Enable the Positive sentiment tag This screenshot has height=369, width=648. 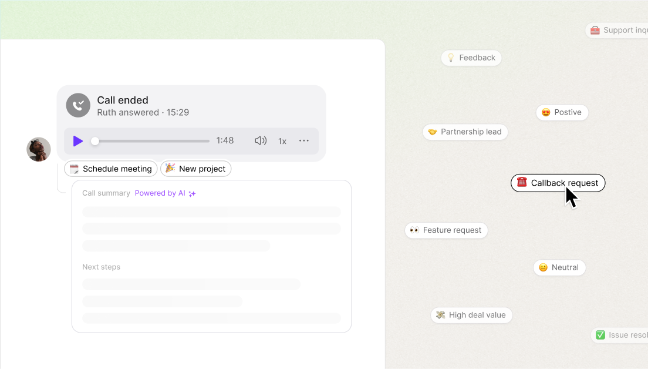562,112
